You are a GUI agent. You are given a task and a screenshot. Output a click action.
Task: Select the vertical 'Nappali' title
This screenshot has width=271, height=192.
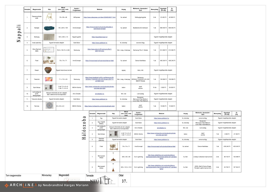coord(19,33)
